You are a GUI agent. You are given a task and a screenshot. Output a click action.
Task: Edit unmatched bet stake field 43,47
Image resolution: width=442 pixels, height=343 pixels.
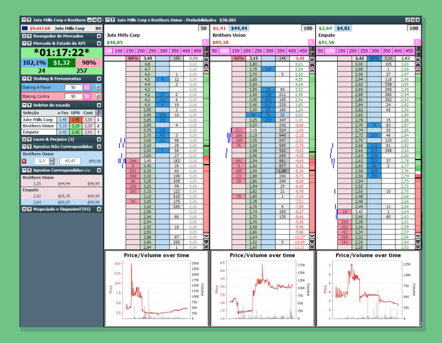point(70,161)
